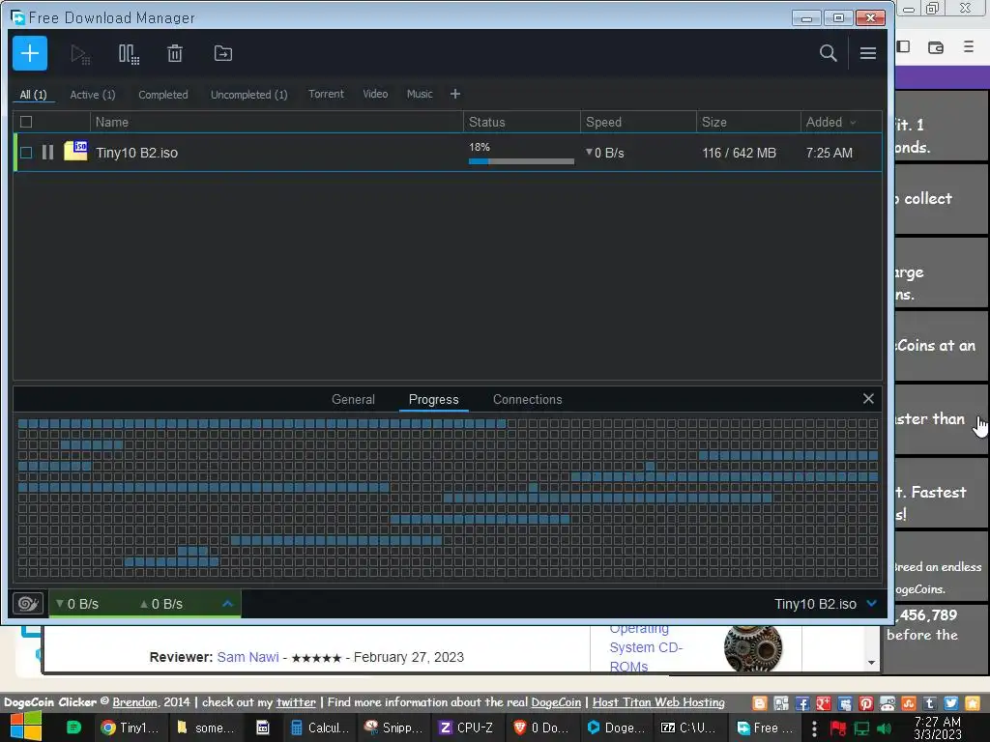Open the Windows Start button
The image size is (990, 742).
pos(26,727)
